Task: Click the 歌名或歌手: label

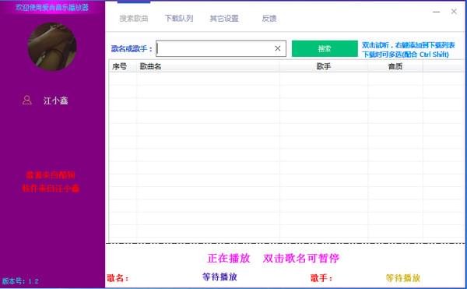Action: pos(132,48)
